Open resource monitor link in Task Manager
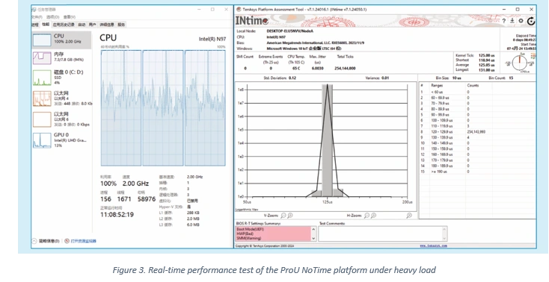This screenshot has width=549, height=282. (x=83, y=241)
